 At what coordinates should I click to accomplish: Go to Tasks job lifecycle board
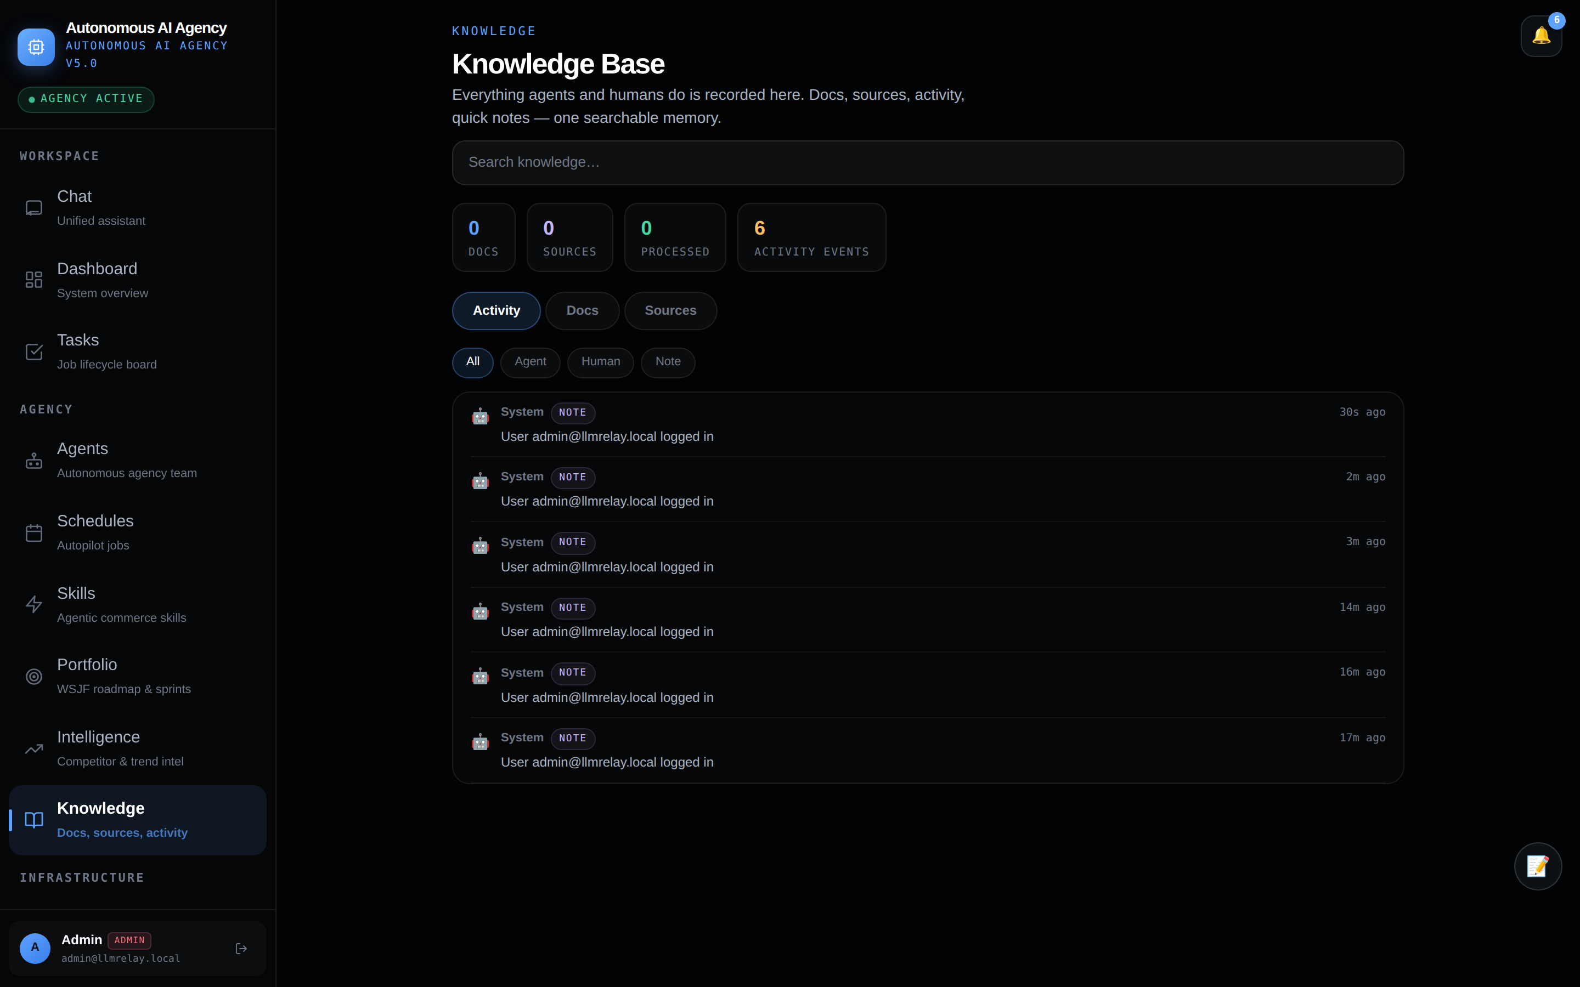tap(138, 352)
